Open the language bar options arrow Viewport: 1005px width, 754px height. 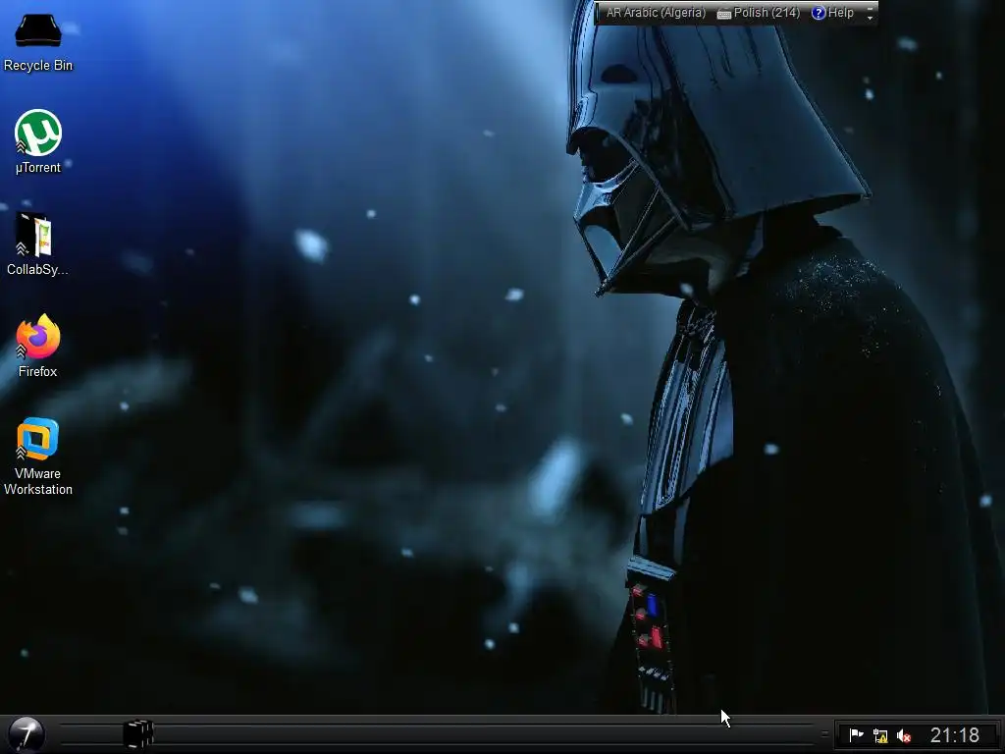(x=870, y=19)
